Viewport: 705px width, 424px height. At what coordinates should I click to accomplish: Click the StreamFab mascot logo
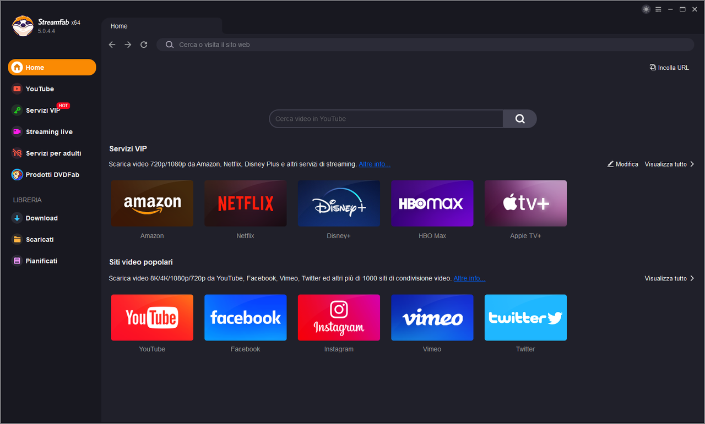click(23, 26)
